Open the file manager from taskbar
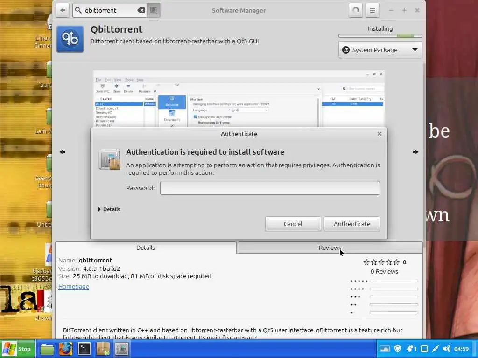 (47, 349)
